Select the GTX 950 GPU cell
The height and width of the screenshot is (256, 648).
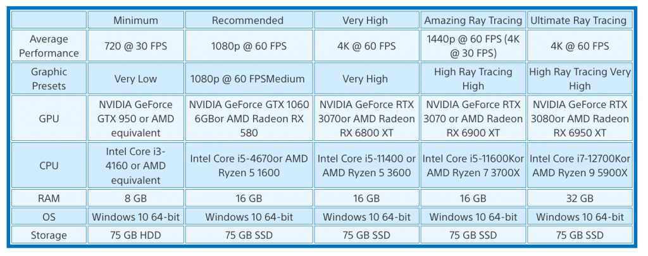135,118
